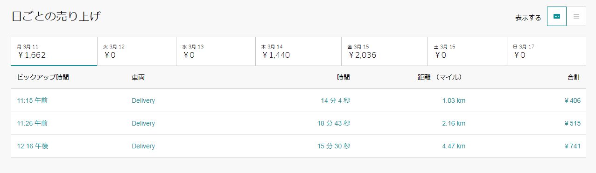This screenshot has height=173, width=596.
Task: Switch to the card view icon
Action: 556,16
